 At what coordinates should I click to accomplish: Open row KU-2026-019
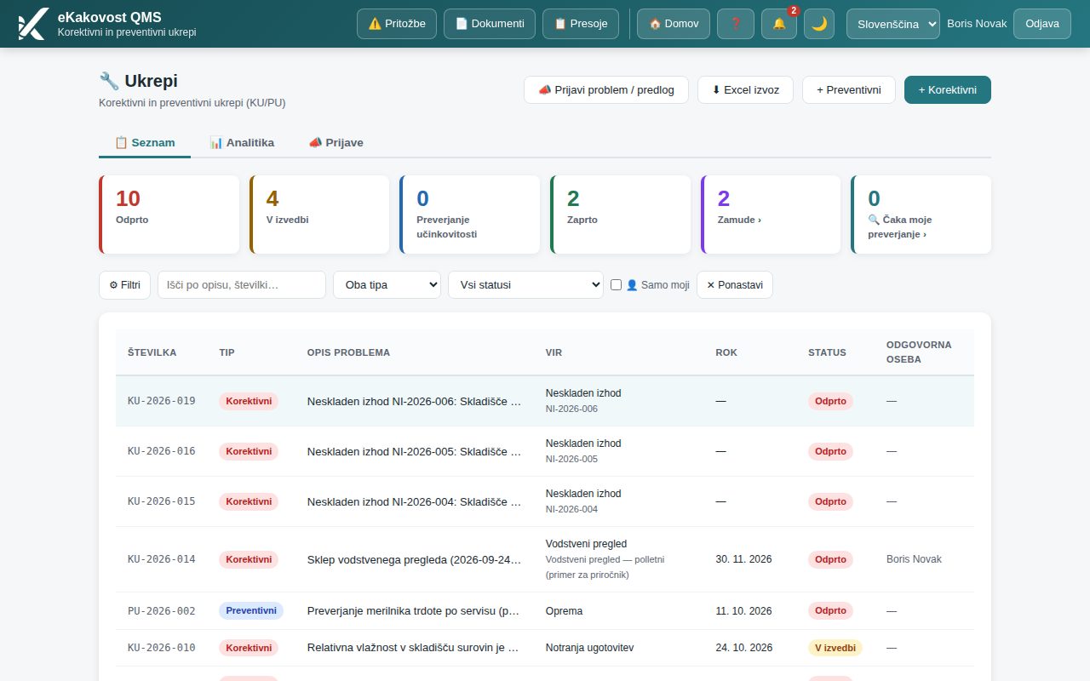click(545, 401)
